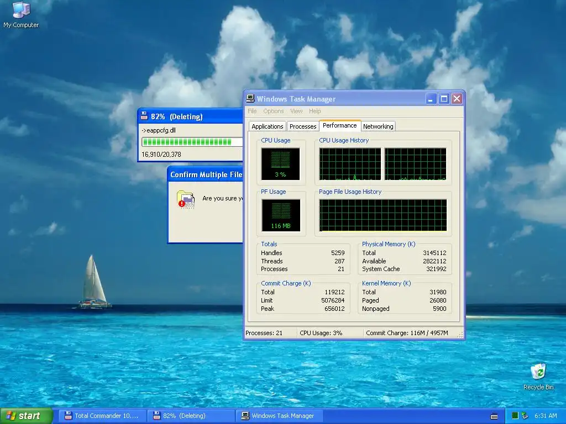Click the keyboard icon in system tray

(494, 416)
